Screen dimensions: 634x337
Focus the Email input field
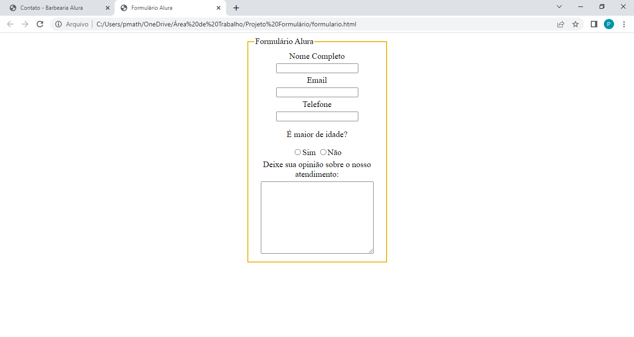[317, 93]
